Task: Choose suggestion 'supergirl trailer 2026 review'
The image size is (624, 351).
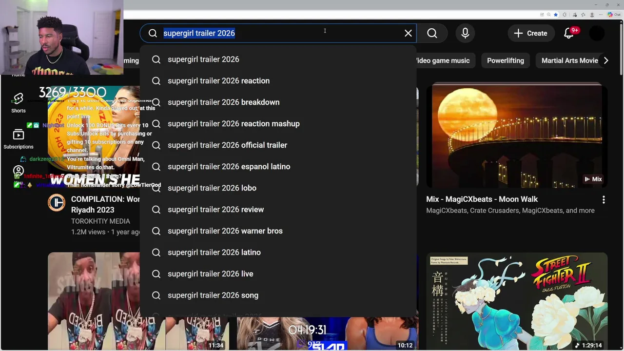Action: pos(278,210)
